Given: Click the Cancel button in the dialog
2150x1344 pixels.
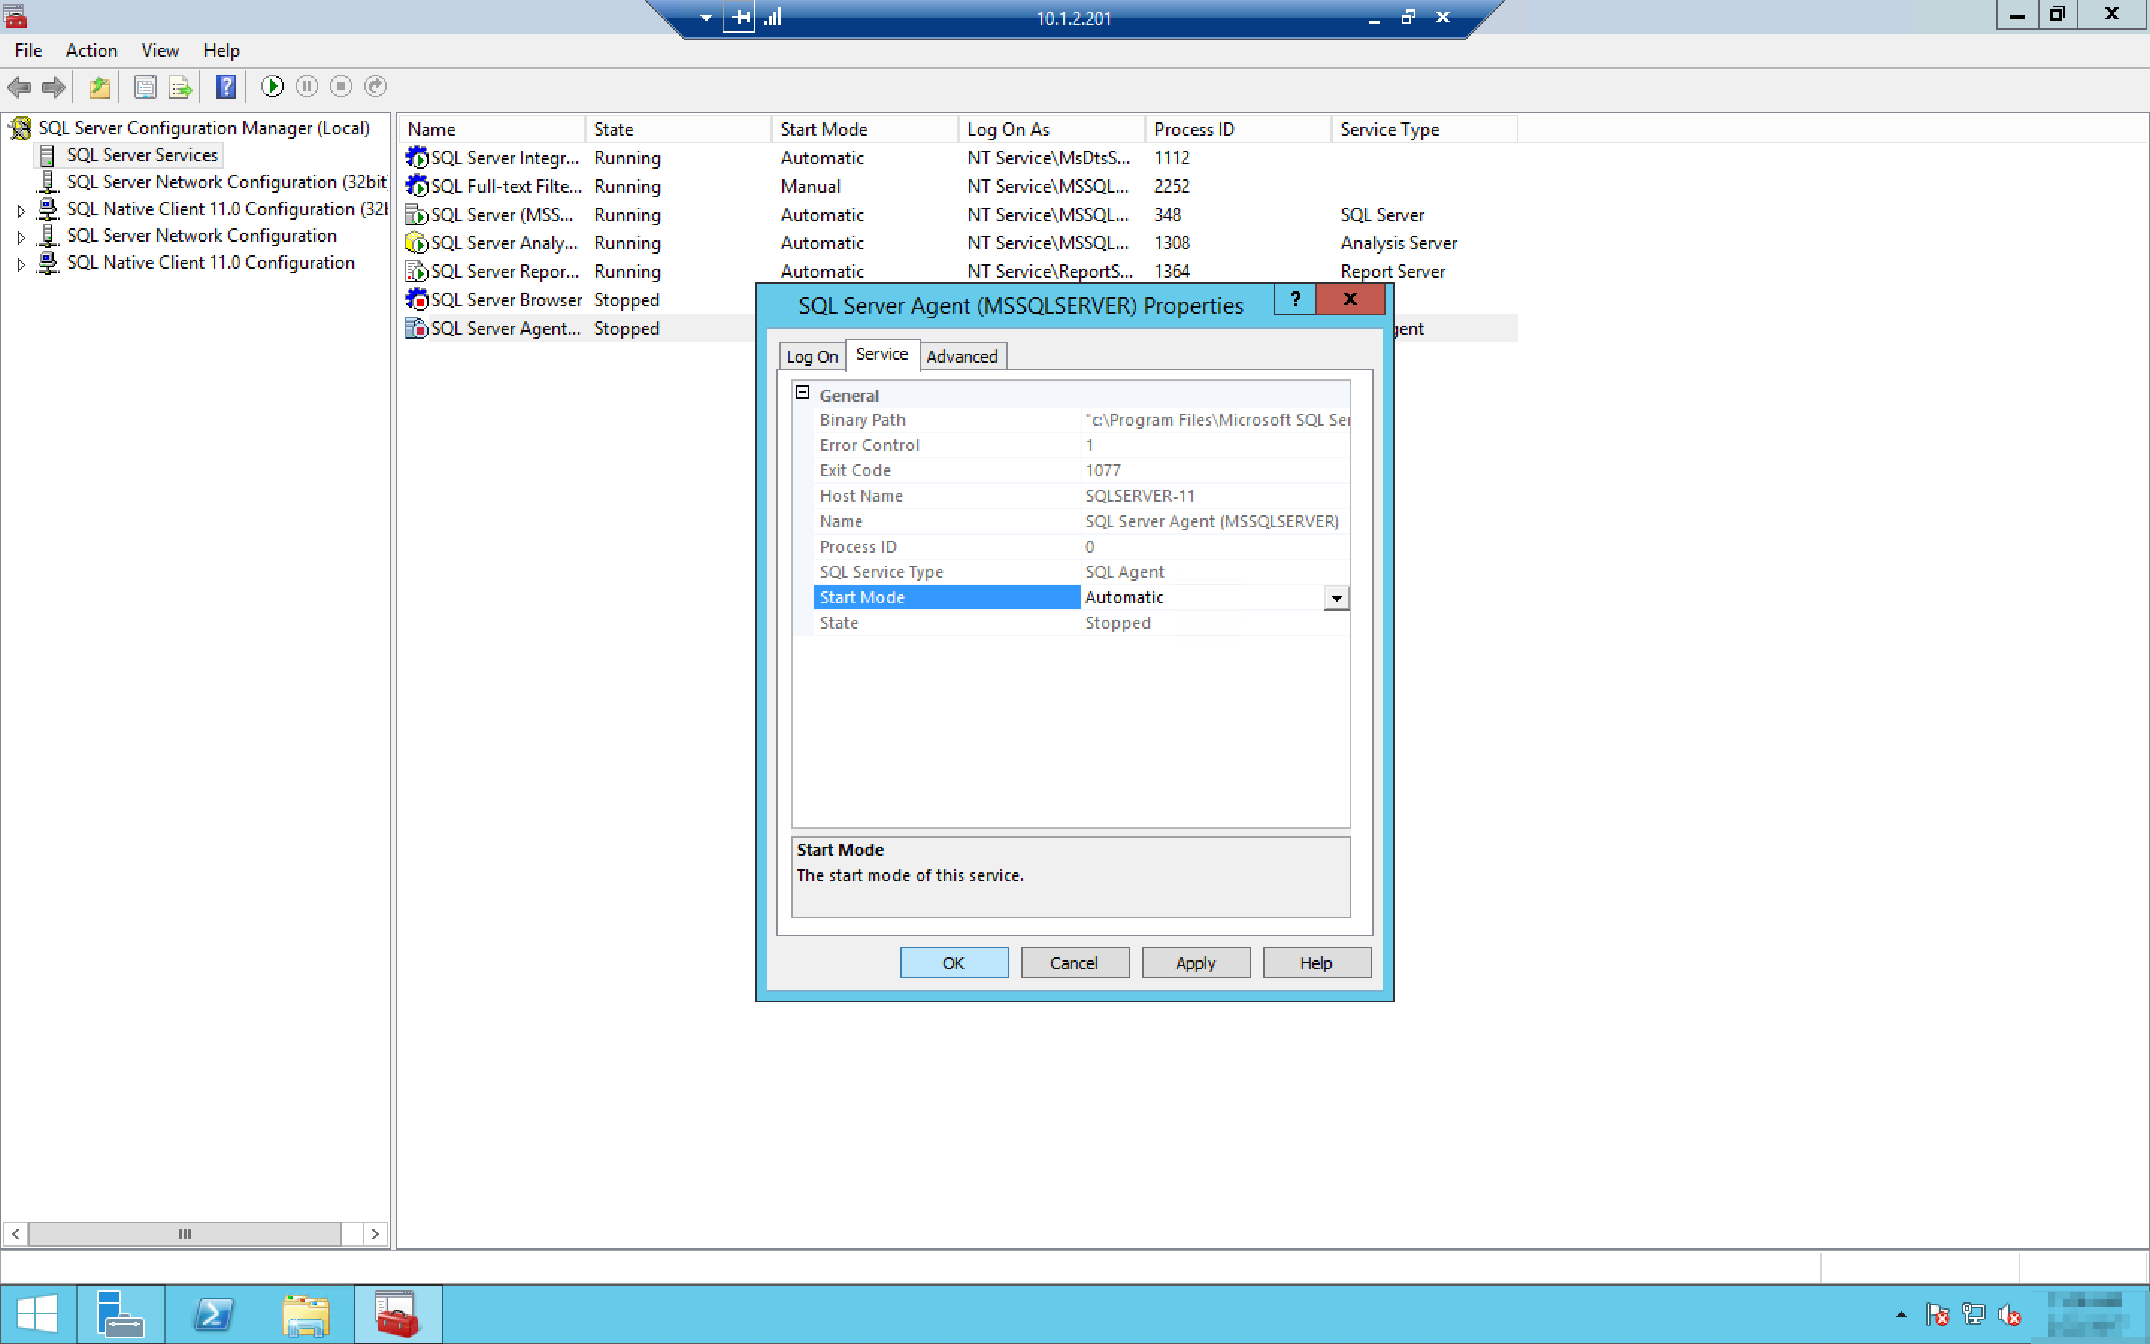Looking at the screenshot, I should (x=1074, y=962).
